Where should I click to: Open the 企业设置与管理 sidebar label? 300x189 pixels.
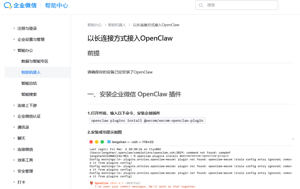coord(31,39)
